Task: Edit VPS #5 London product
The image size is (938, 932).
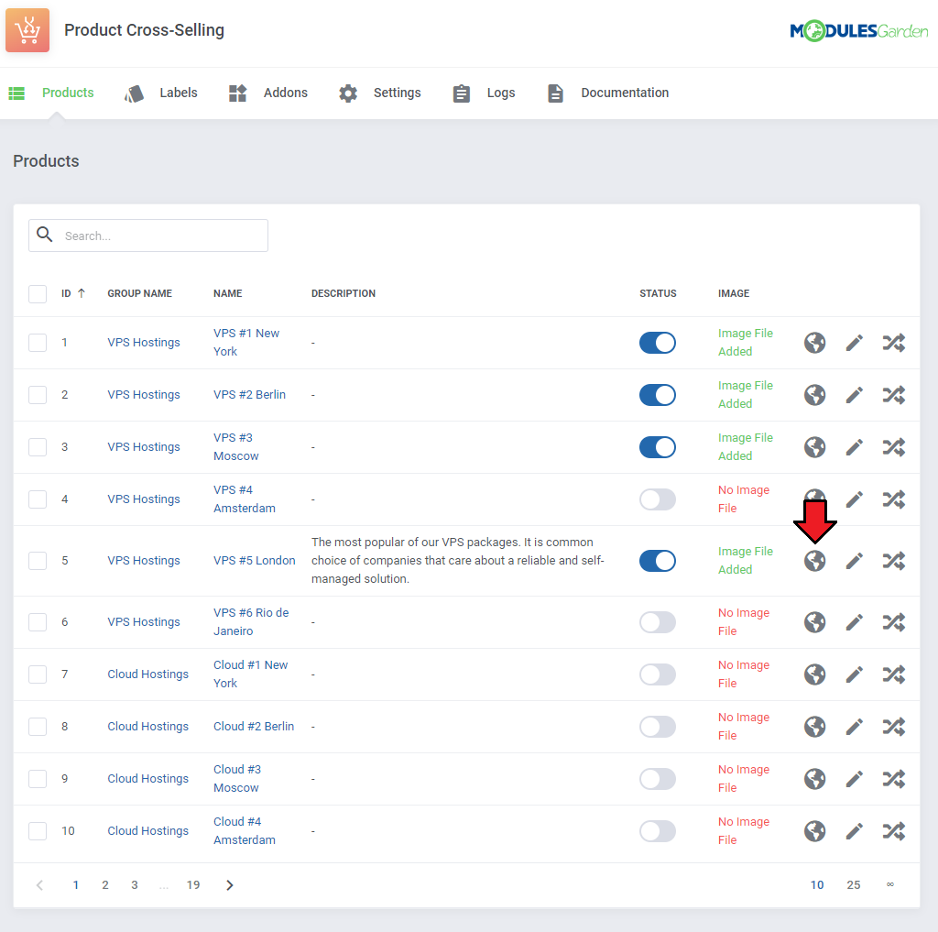Action: click(855, 561)
